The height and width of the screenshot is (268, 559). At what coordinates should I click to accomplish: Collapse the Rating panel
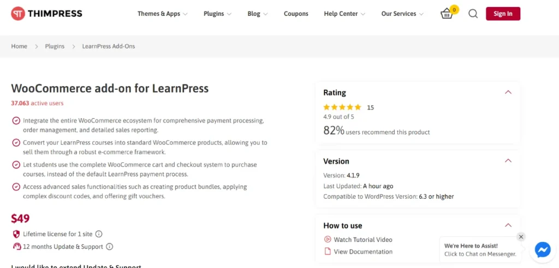coord(508,93)
